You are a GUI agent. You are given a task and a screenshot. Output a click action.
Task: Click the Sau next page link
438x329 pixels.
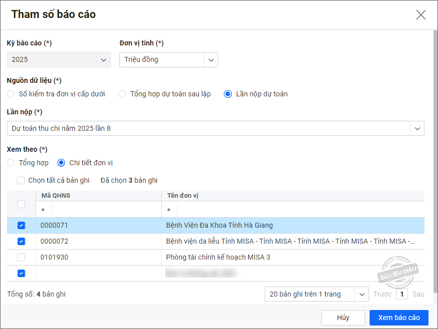(x=418, y=295)
